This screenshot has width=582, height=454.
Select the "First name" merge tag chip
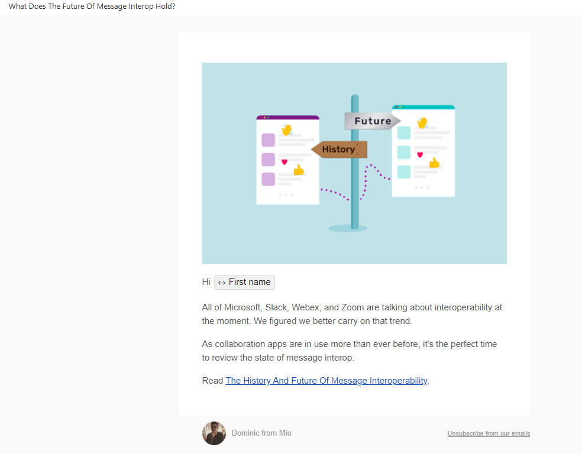click(x=244, y=282)
